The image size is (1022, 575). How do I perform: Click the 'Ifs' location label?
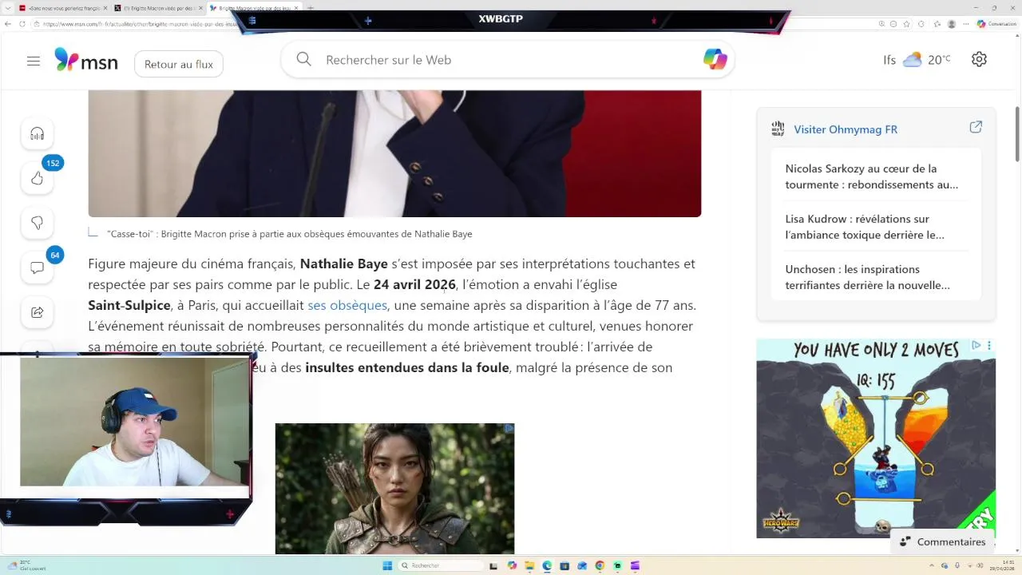point(889,60)
